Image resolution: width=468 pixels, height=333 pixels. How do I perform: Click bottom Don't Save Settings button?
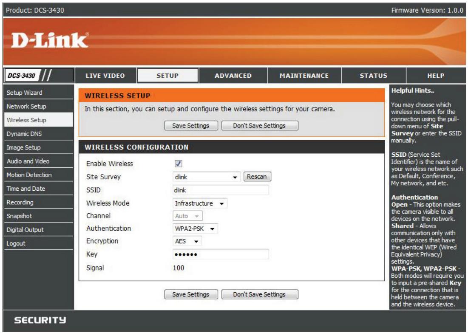260,294
